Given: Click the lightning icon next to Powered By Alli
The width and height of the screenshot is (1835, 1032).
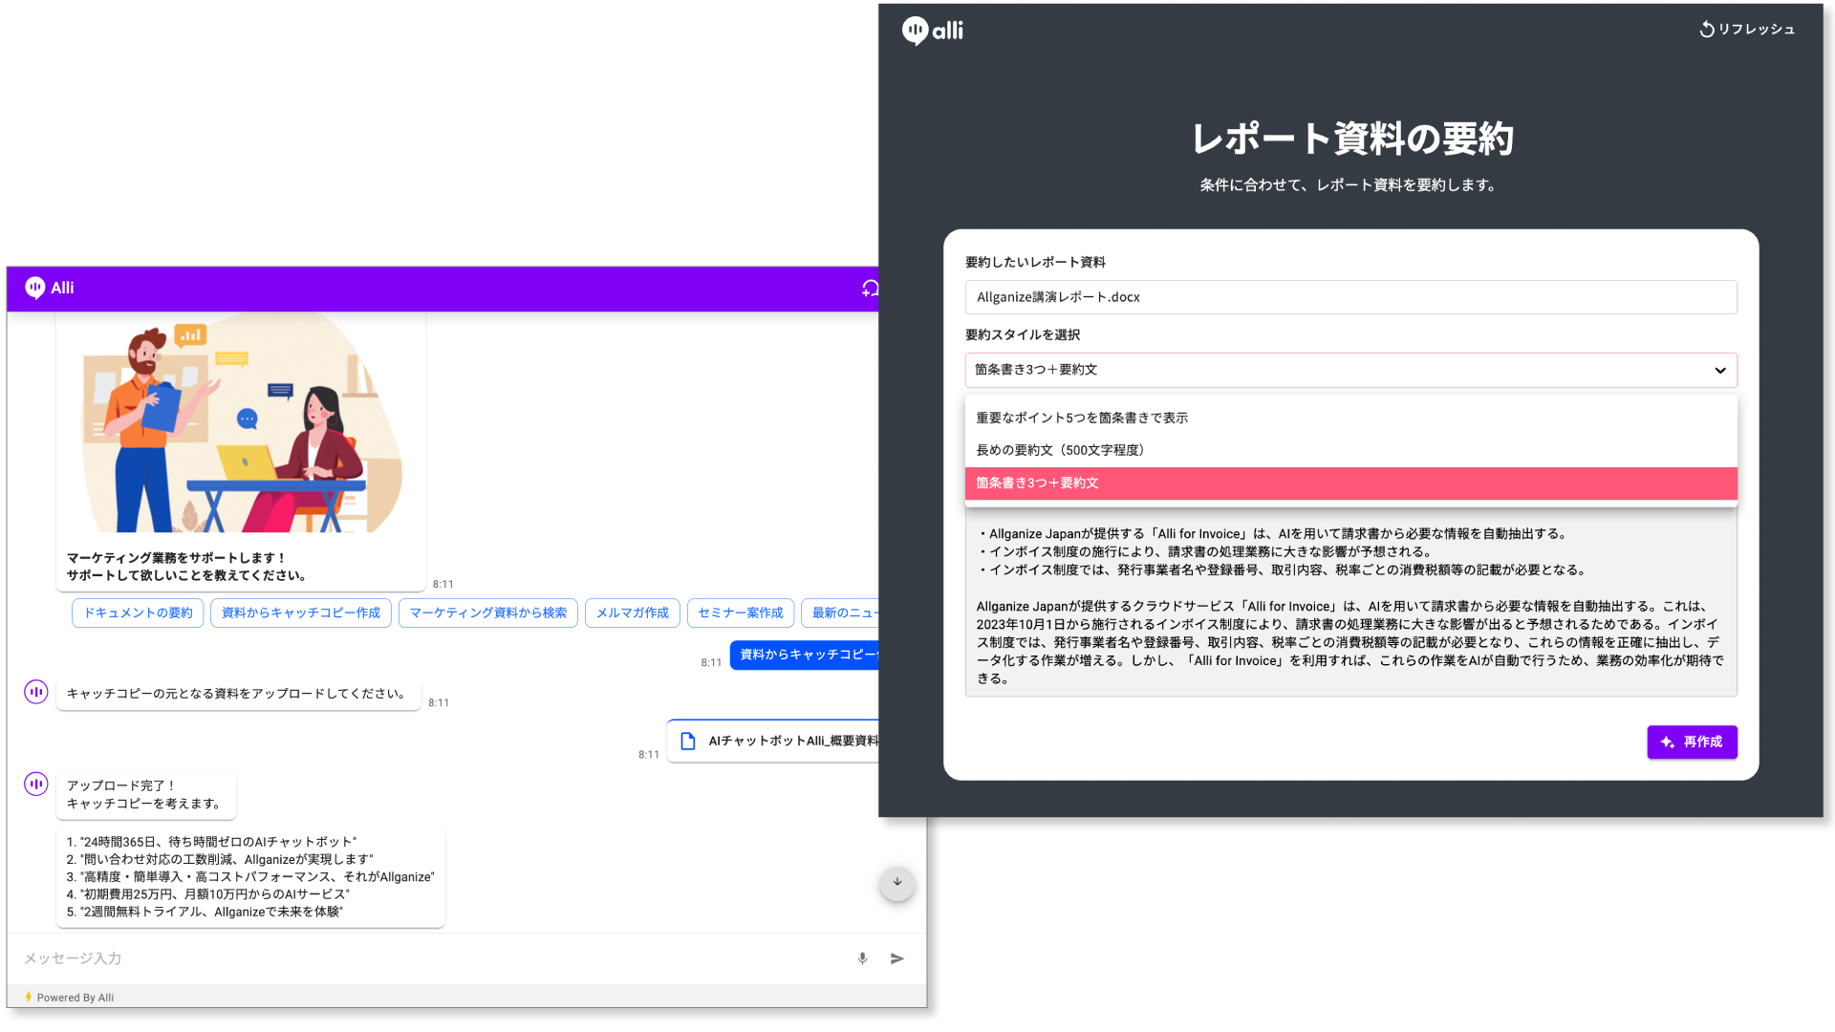Looking at the screenshot, I should click(x=29, y=997).
